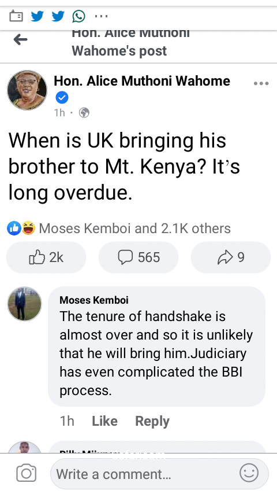Show more notifications via ellipsis icon
Screen dimensions: 277x494
(101, 16)
